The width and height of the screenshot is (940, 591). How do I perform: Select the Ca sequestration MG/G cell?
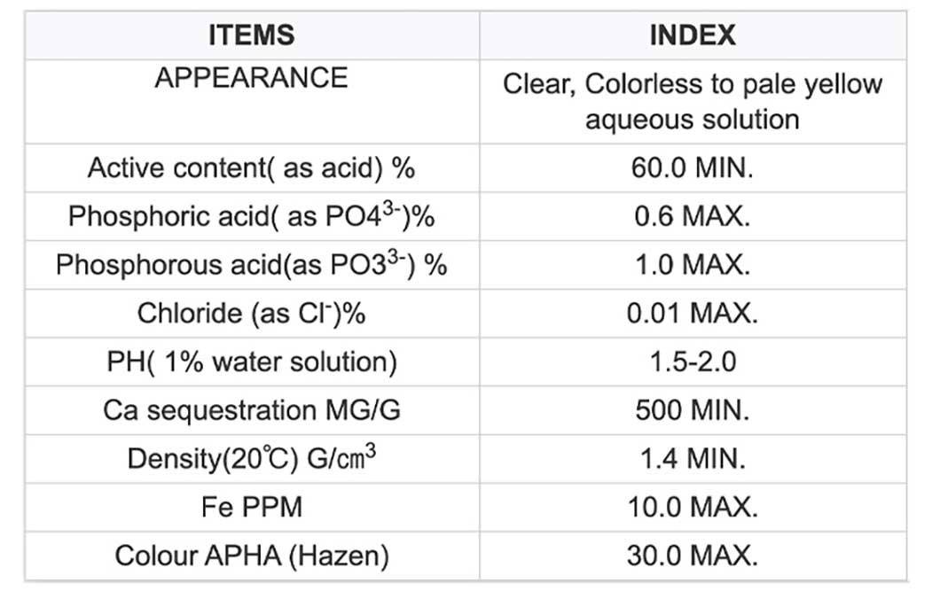(251, 411)
